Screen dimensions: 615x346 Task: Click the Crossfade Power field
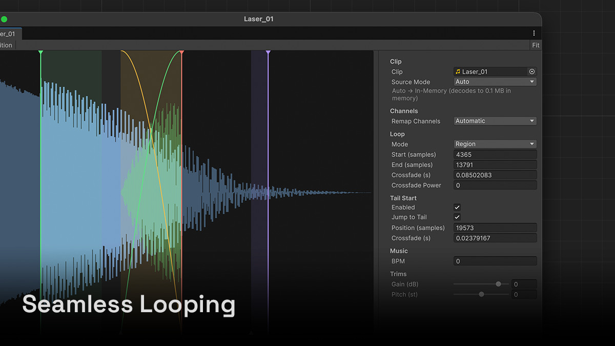pyautogui.click(x=495, y=185)
